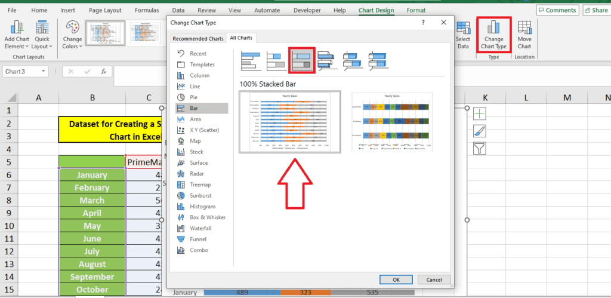
Task: Pick second 100% stacked bar preview
Action: click(392, 122)
